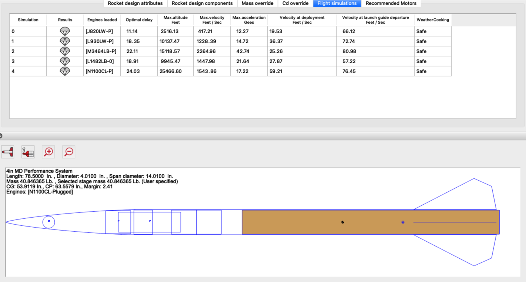Open the Rocket design attributes tab

point(135,3)
